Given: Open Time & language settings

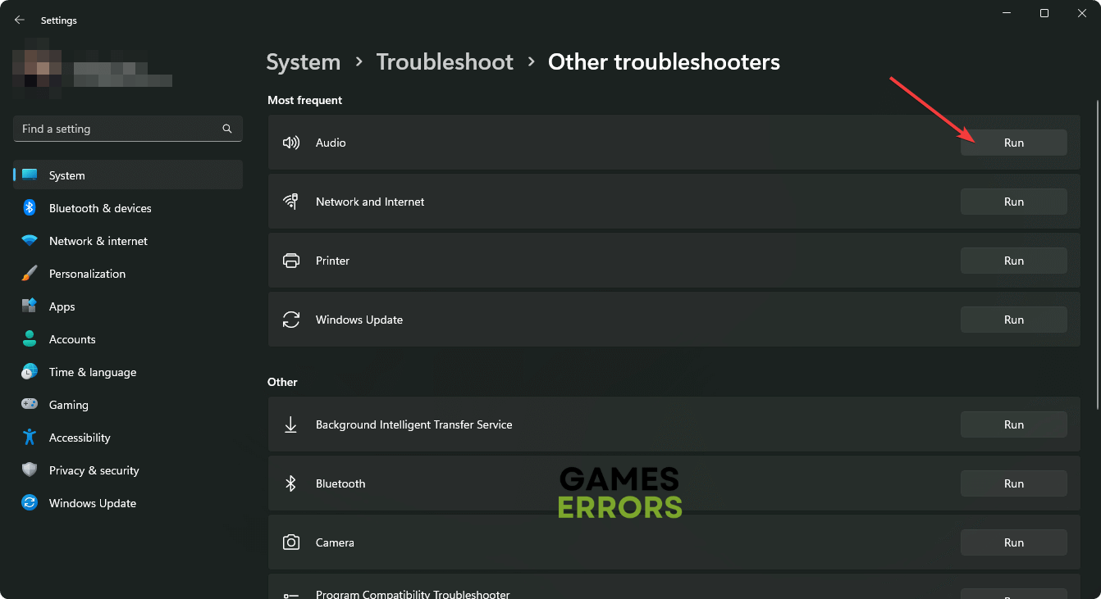Looking at the screenshot, I should (x=93, y=372).
